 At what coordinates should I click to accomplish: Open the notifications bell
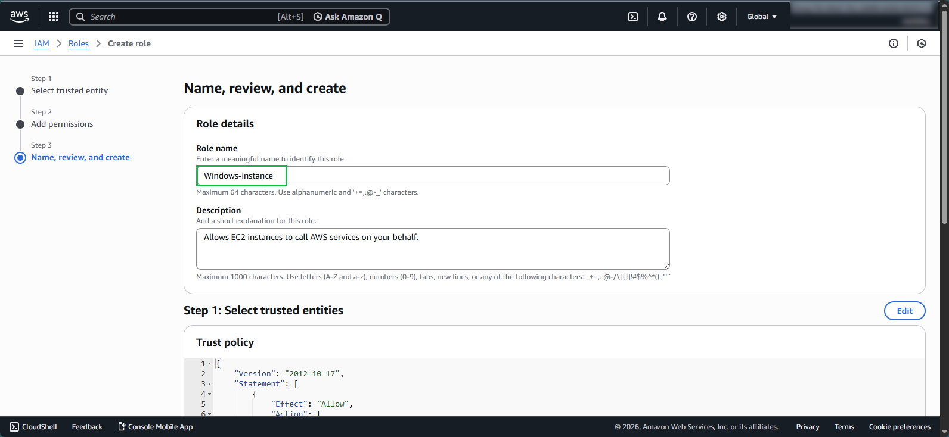pyautogui.click(x=662, y=17)
